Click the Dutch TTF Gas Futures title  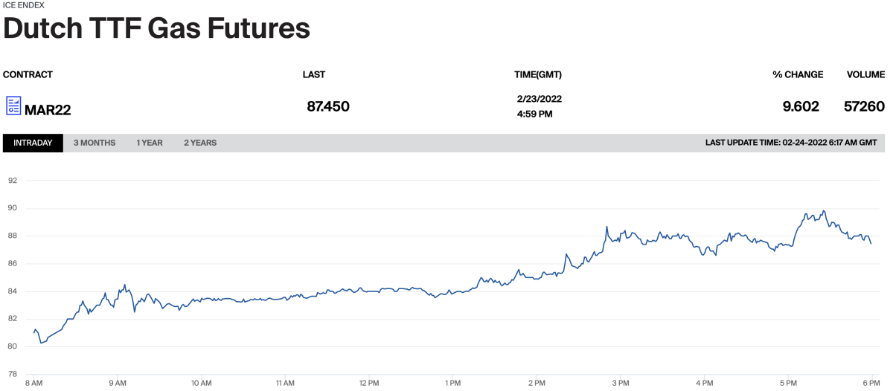156,29
